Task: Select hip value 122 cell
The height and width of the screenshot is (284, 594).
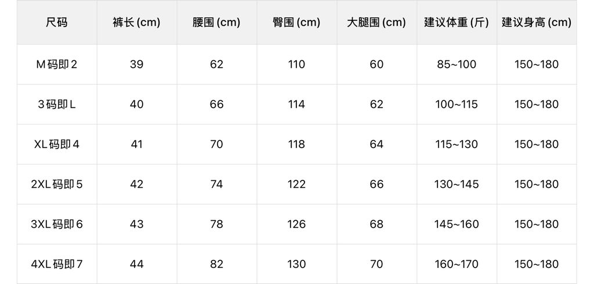Action: [x=296, y=184]
